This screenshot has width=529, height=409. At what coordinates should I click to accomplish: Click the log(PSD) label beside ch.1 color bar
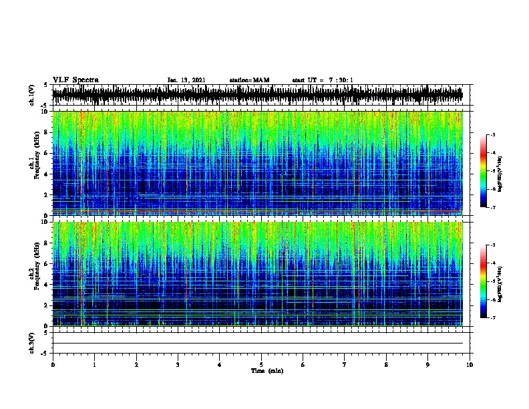click(500, 174)
